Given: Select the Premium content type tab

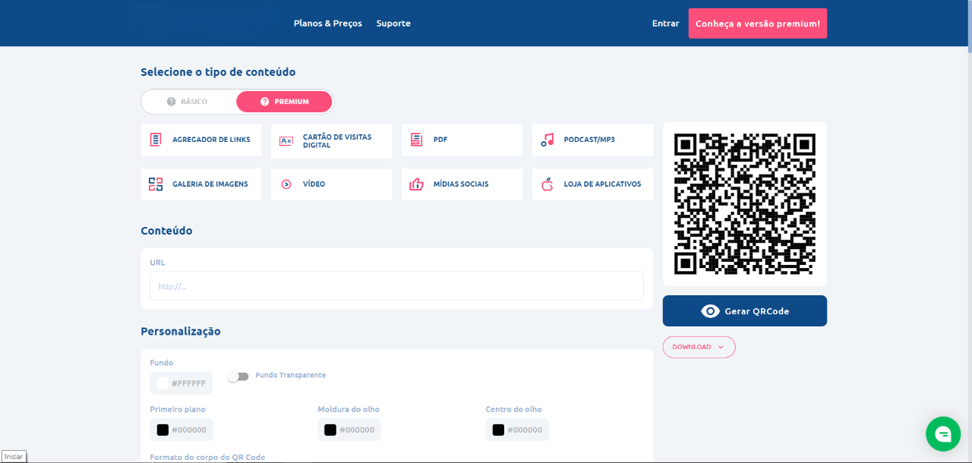Looking at the screenshot, I should [x=284, y=102].
